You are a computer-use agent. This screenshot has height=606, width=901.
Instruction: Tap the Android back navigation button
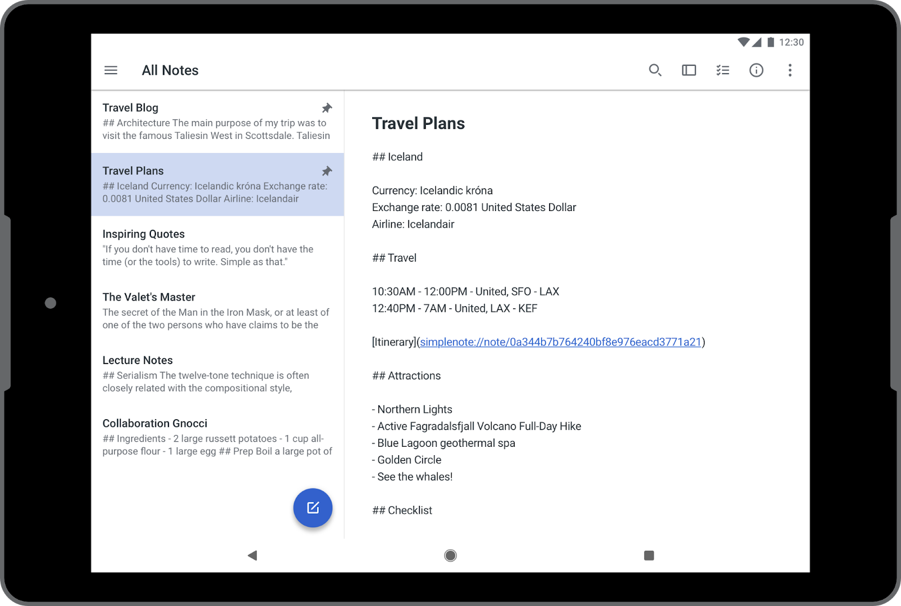pos(252,555)
